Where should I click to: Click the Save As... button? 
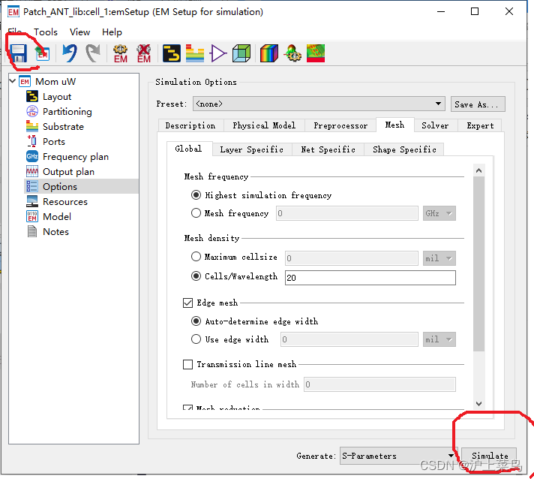tap(478, 104)
